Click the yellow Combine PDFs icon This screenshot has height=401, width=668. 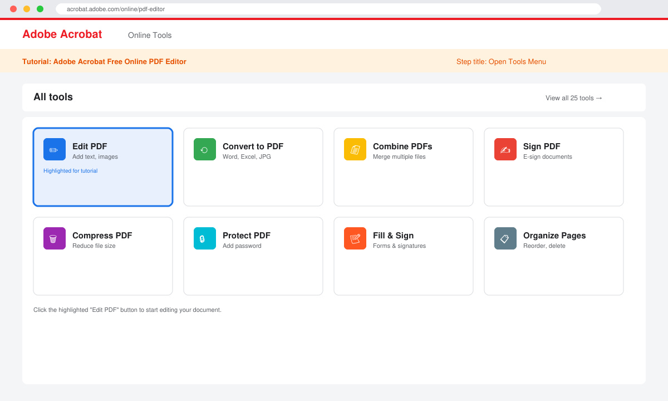pyautogui.click(x=355, y=149)
